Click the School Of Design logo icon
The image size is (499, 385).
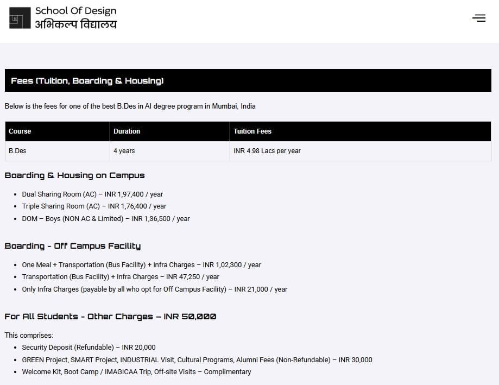20,18
